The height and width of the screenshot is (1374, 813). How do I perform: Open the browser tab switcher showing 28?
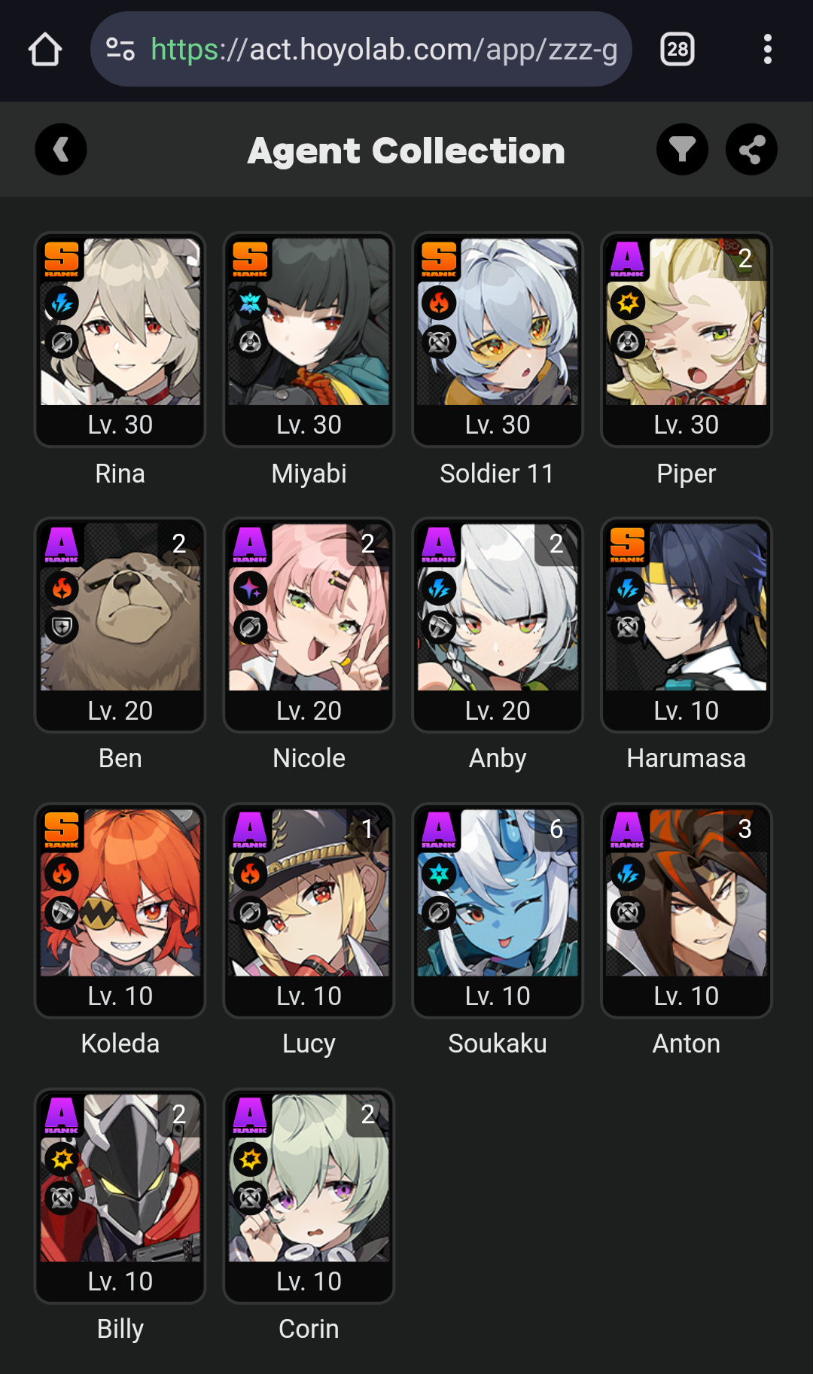[677, 50]
